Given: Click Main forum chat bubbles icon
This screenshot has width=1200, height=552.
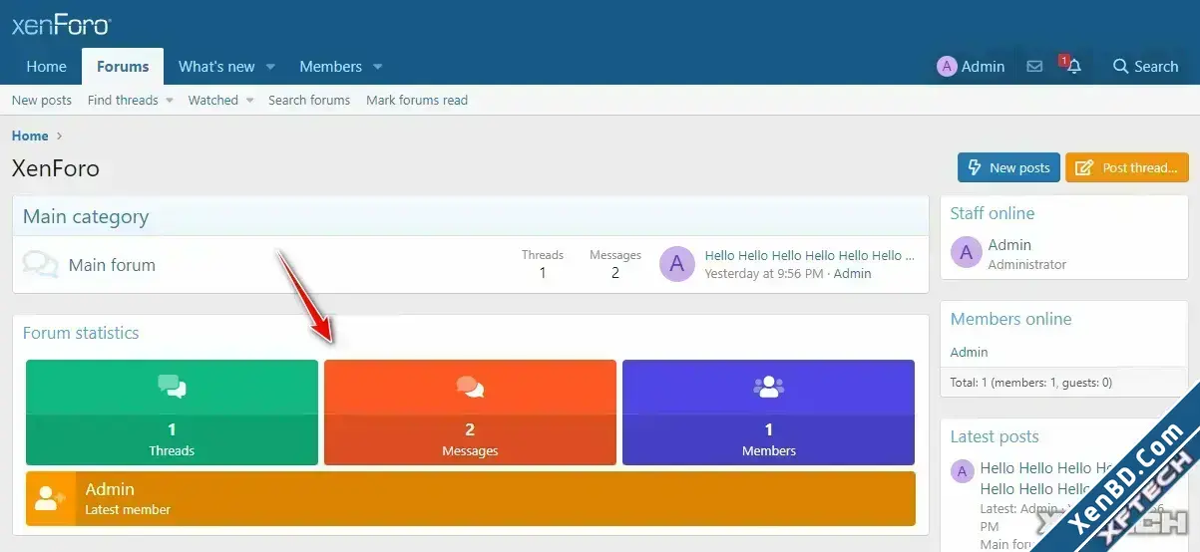Looking at the screenshot, I should pyautogui.click(x=40, y=265).
